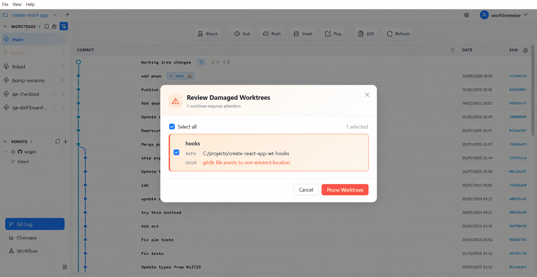Open column settings gear beside SHA

click(525, 50)
